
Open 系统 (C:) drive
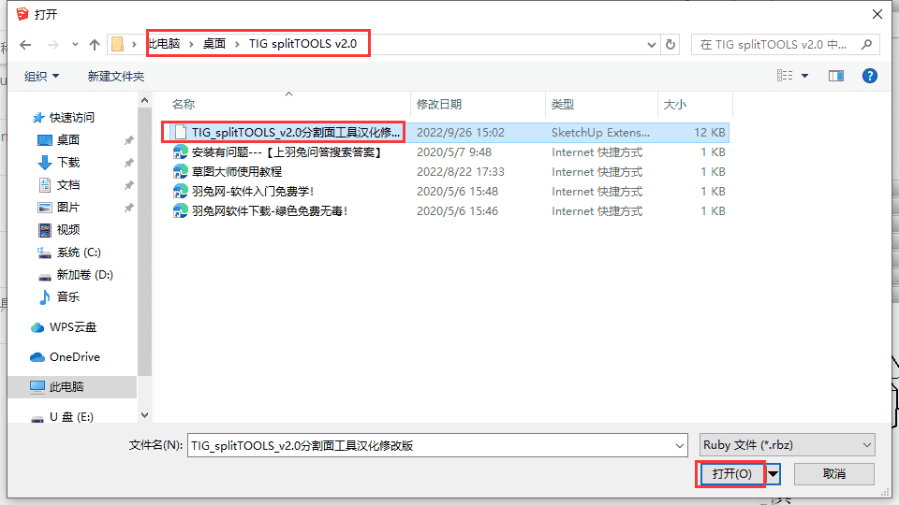coord(79,252)
